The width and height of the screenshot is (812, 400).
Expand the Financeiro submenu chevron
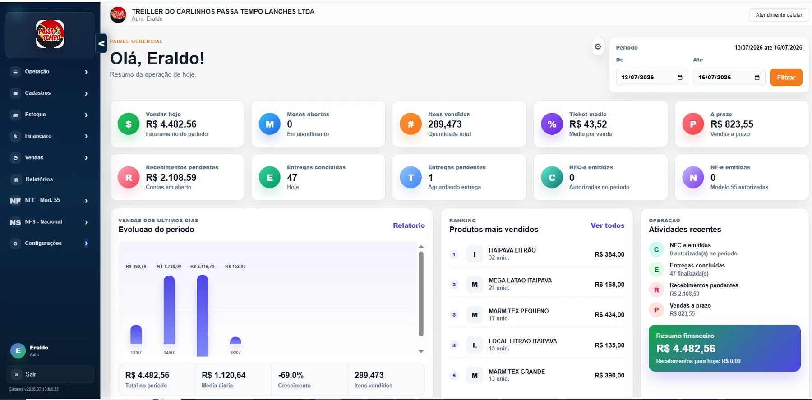pos(86,136)
